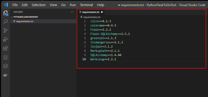
Task: Click line number 1 in gutter
Action: coord(85,21)
